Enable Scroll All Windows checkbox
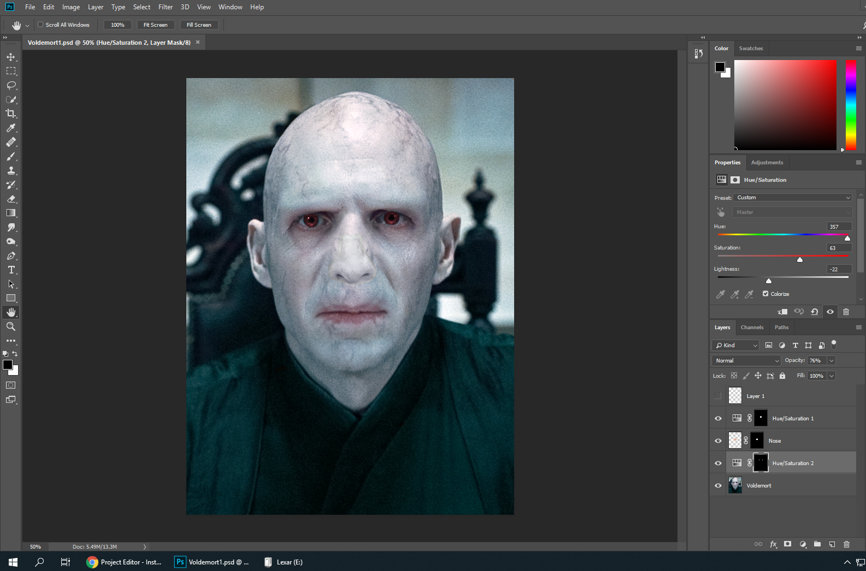 pos(40,25)
